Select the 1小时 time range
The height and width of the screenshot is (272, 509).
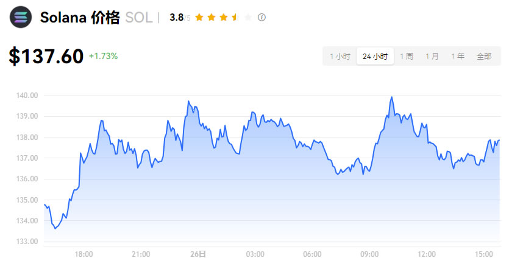coord(340,57)
